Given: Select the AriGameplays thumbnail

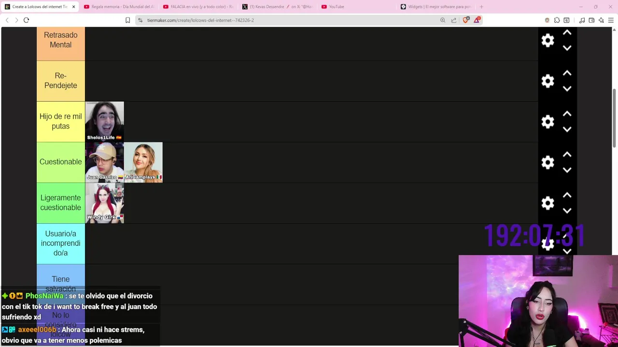Looking at the screenshot, I should tap(143, 162).
